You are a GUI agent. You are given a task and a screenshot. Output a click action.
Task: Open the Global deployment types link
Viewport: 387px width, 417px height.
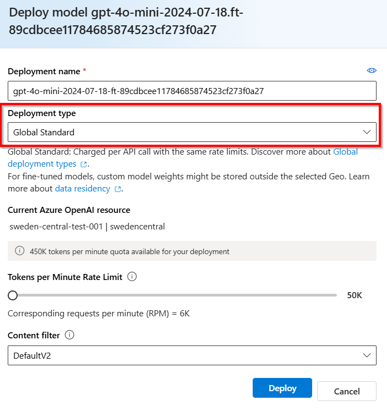pos(183,158)
